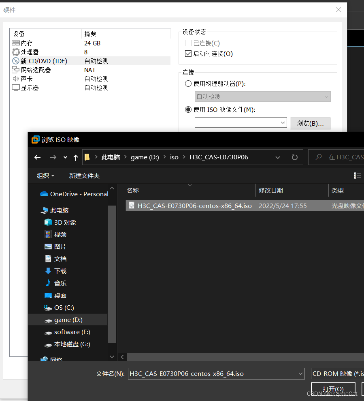This screenshot has height=401, width=364.
Task: Select 使用物理驱动器(P) radio option
Action: 188,84
